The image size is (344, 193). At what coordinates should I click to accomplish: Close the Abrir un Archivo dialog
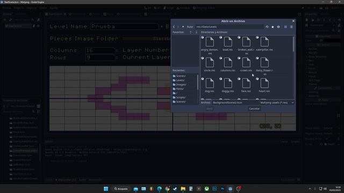coord(293,21)
